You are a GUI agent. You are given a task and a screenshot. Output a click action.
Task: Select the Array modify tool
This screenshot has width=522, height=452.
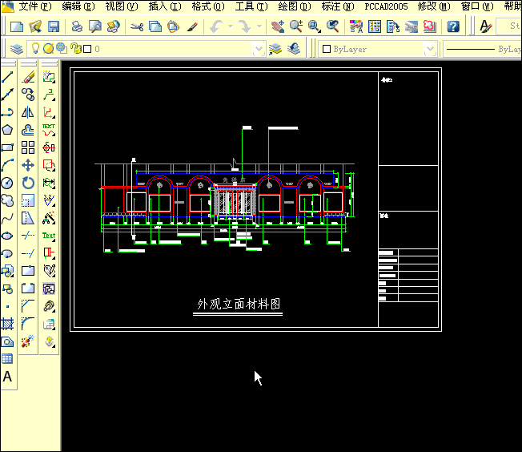tap(28, 147)
